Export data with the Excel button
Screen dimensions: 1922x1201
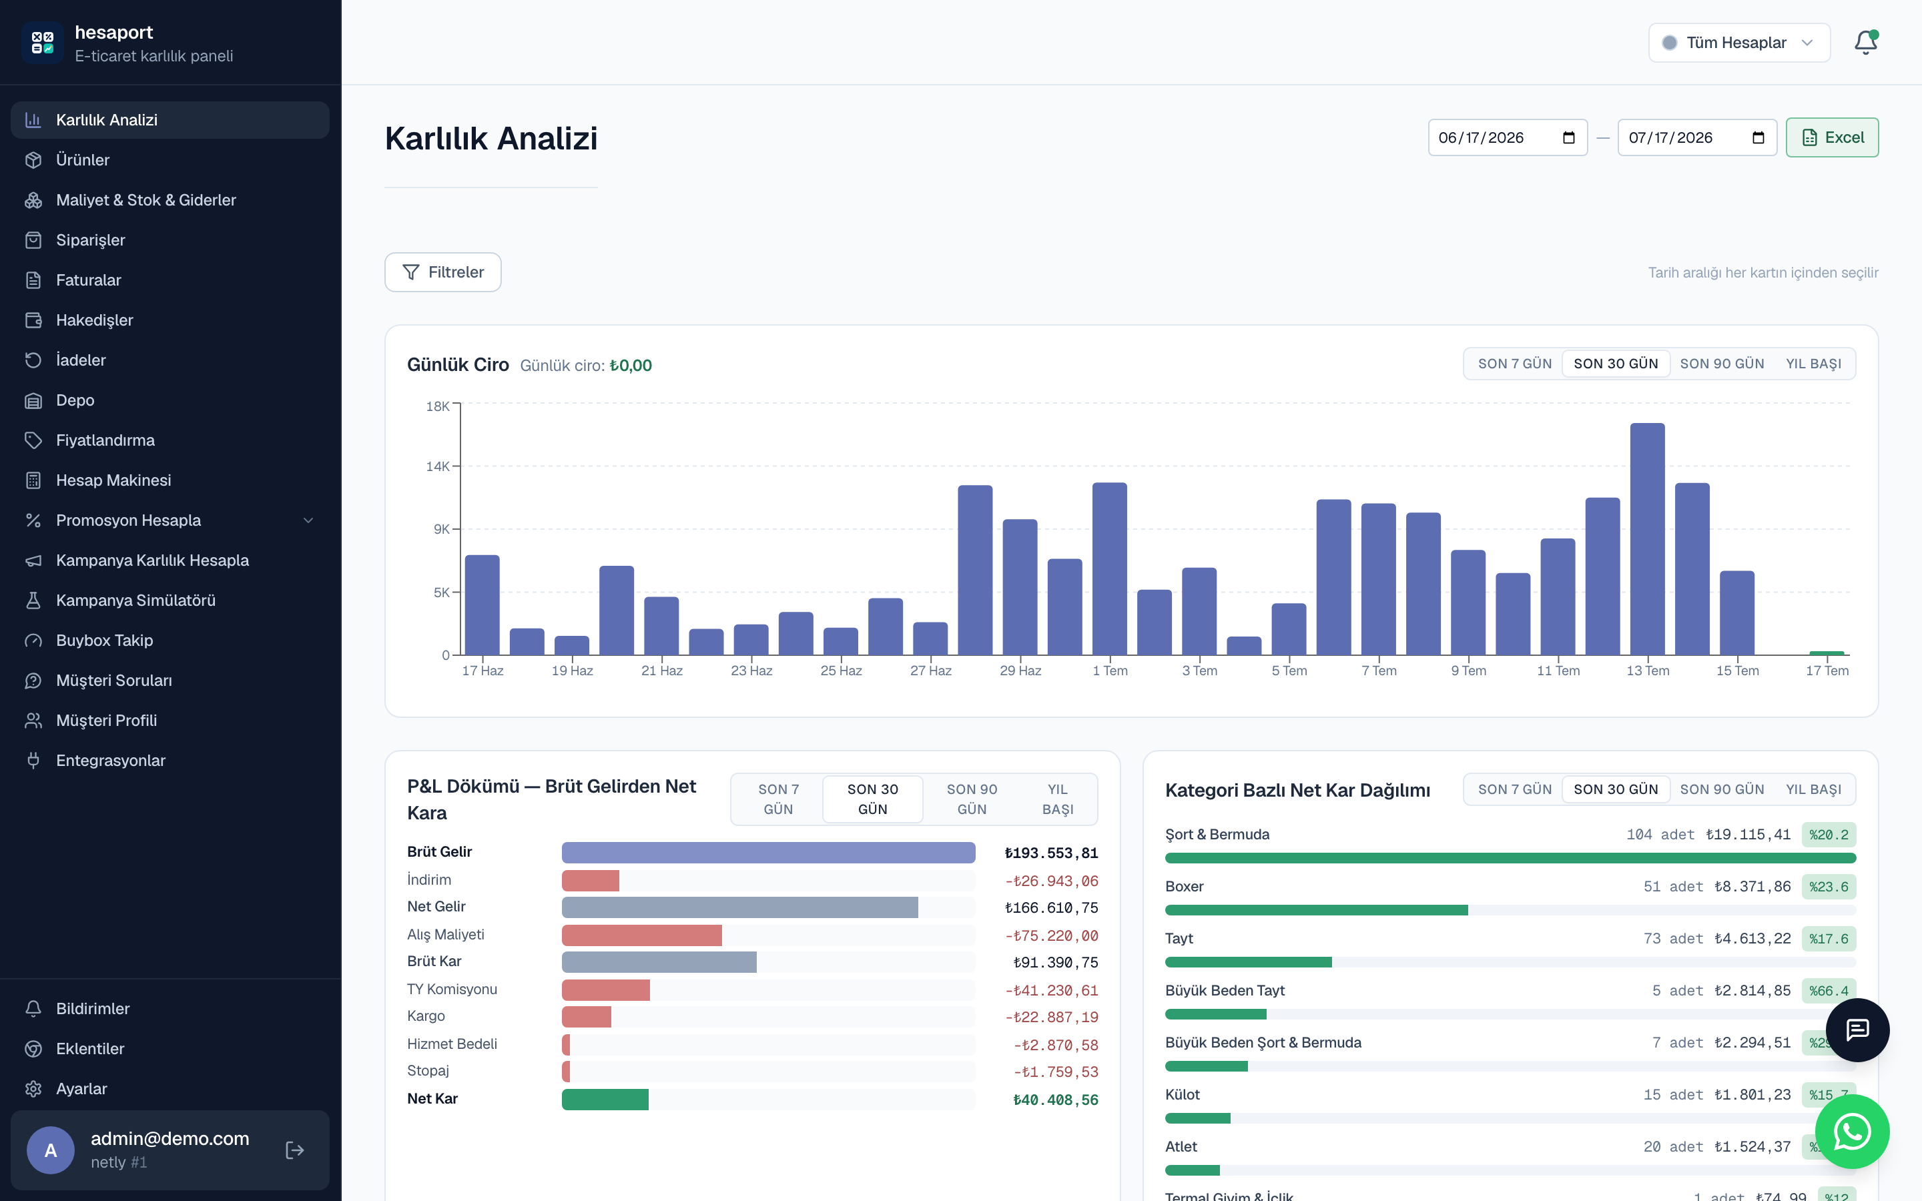coord(1833,137)
